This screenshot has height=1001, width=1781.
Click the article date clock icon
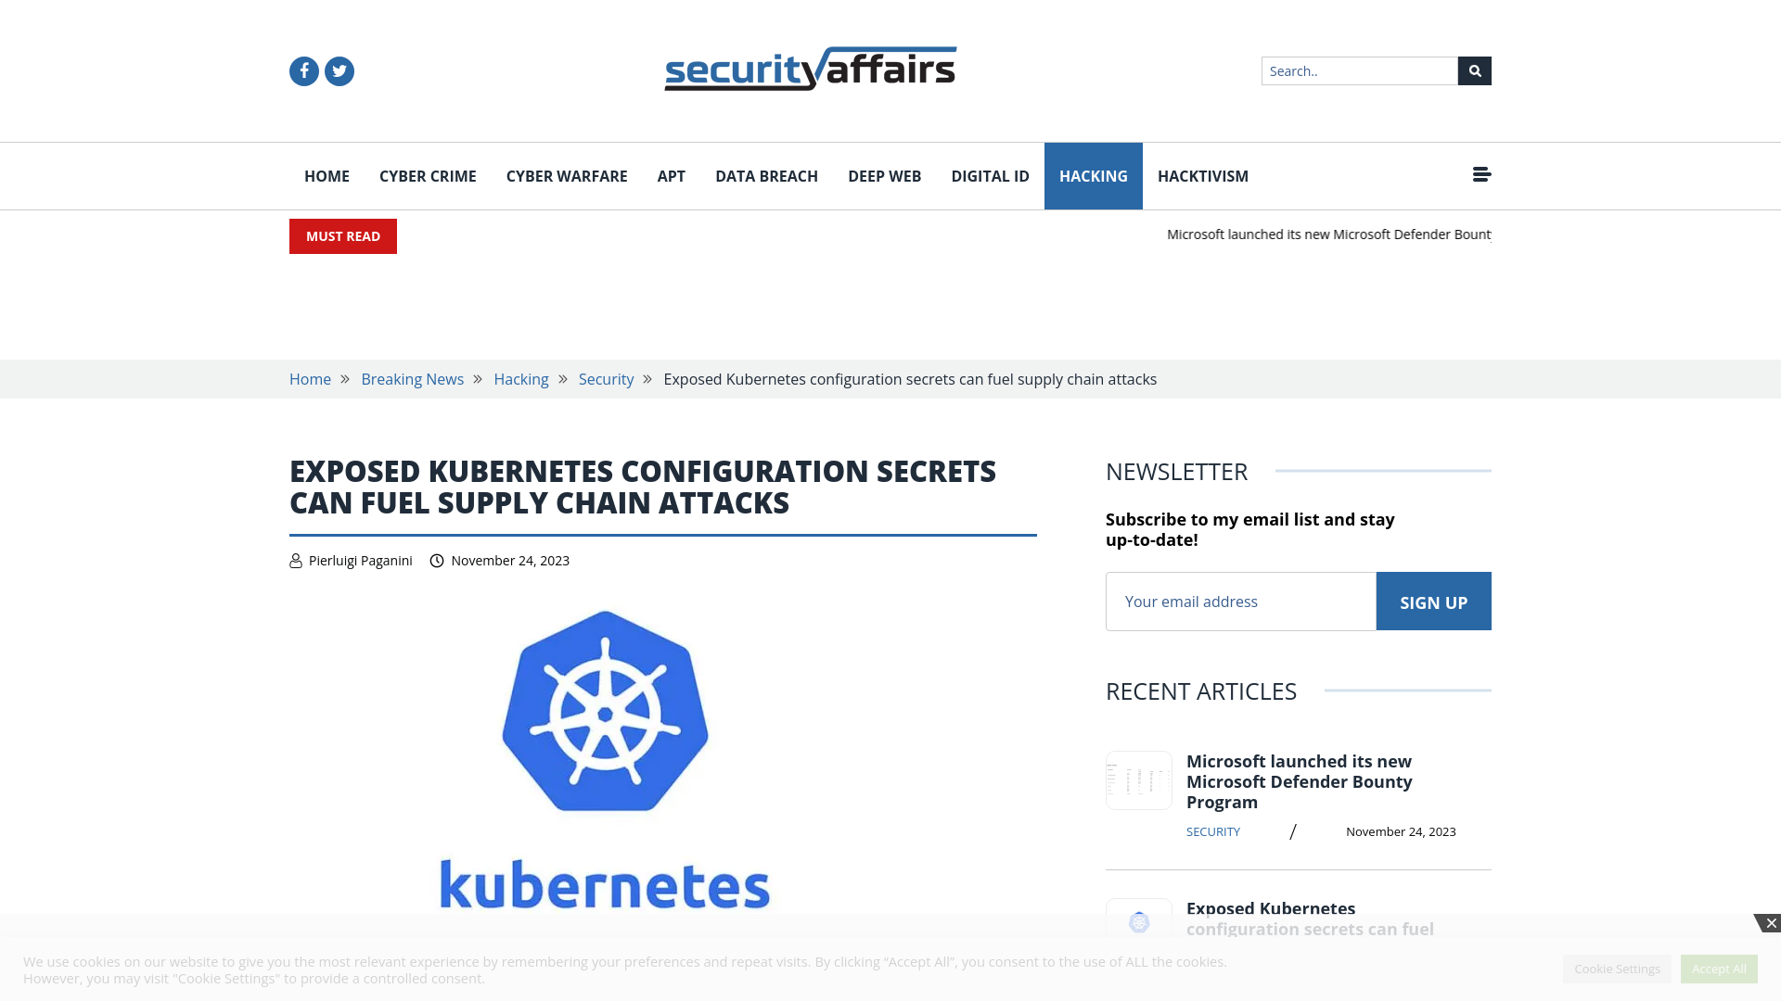tap(437, 560)
